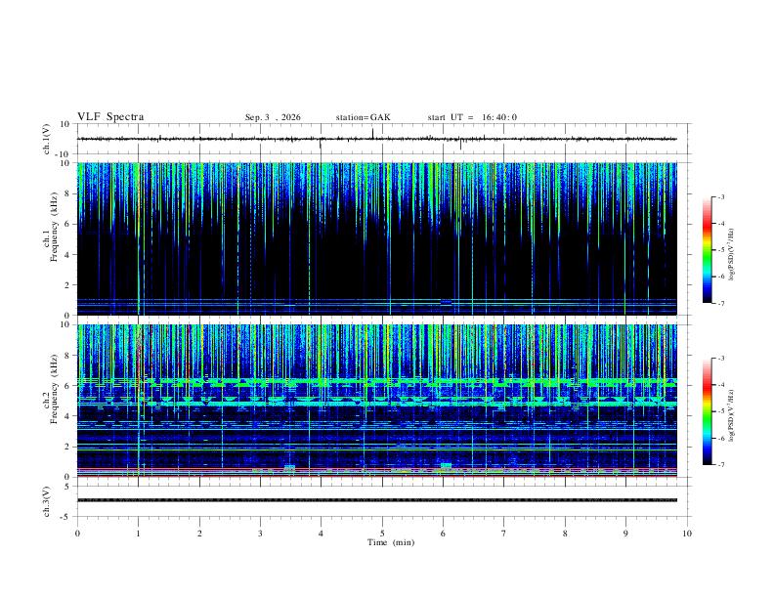Click the red low-frequency line in ch.2 spectrogram

click(x=376, y=476)
